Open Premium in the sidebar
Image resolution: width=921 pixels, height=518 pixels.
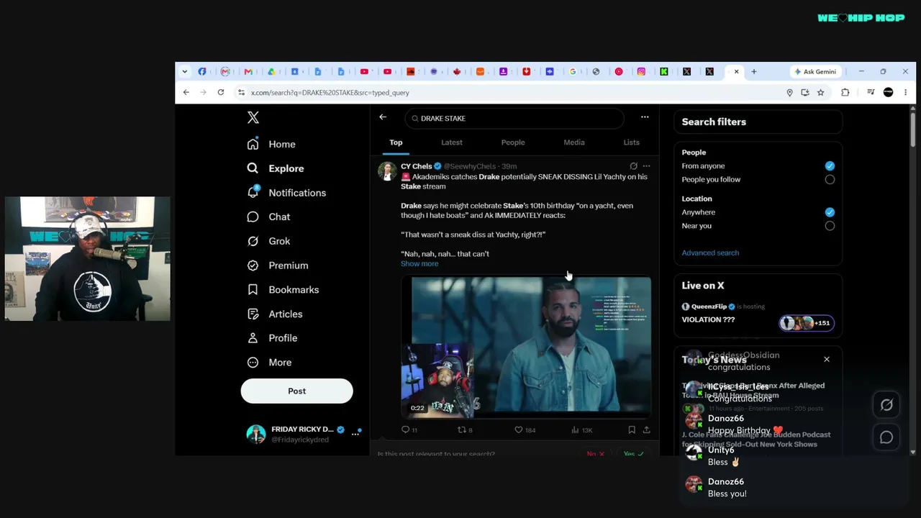[278, 265]
